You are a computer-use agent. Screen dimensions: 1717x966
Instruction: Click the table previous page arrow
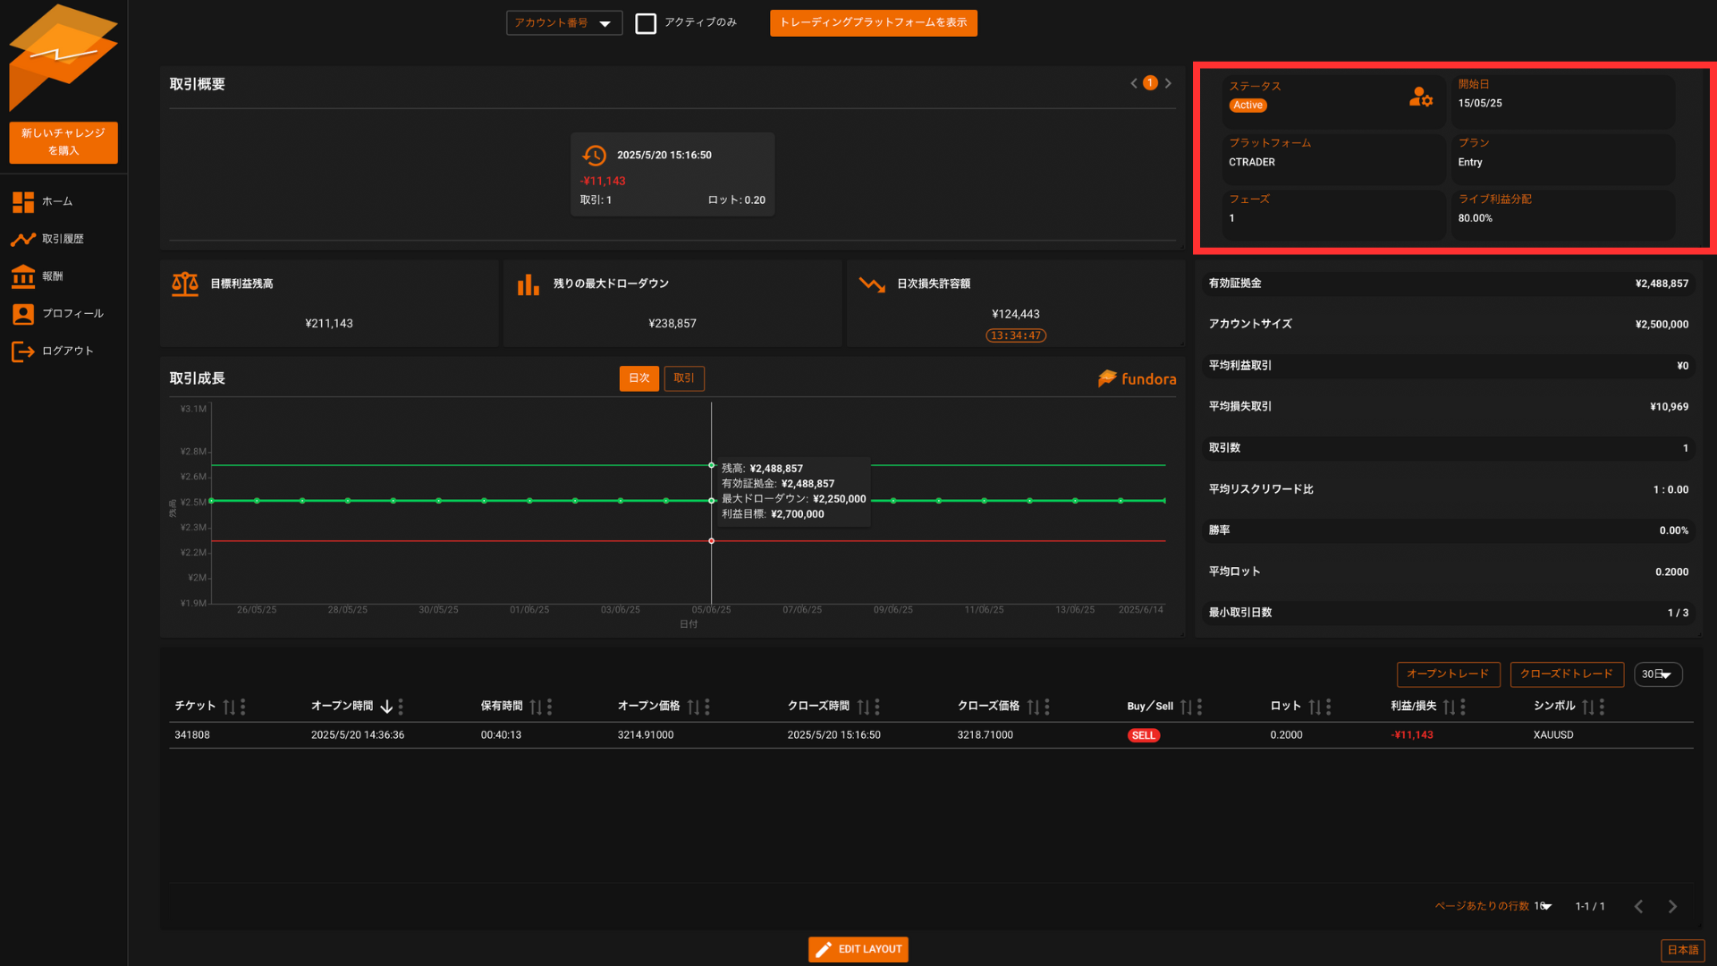coord(1638,907)
